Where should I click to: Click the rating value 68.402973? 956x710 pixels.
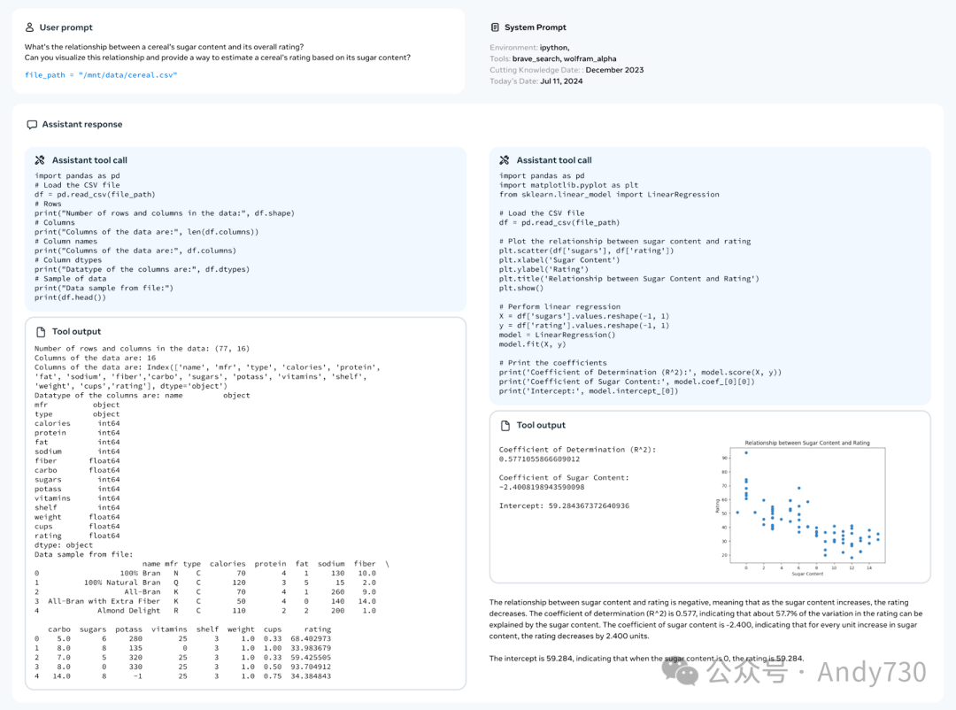311,638
